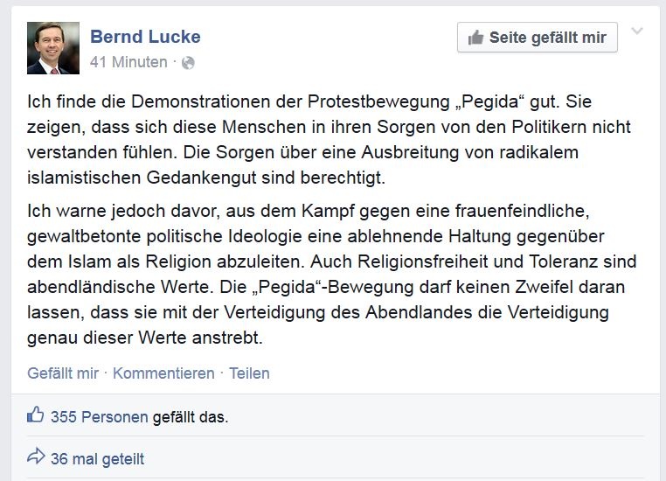Image resolution: width=666 pixels, height=481 pixels.
Task: Click thumbs-up icon beside 355 Personen
Action: (36, 415)
